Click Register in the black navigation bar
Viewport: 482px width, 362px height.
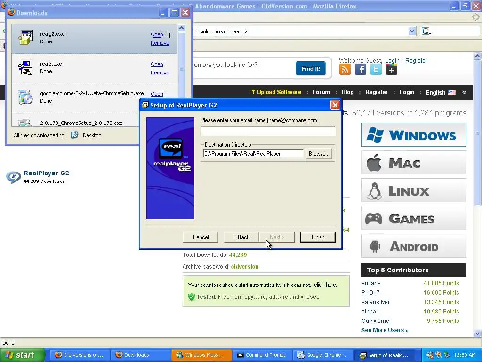[x=376, y=92]
